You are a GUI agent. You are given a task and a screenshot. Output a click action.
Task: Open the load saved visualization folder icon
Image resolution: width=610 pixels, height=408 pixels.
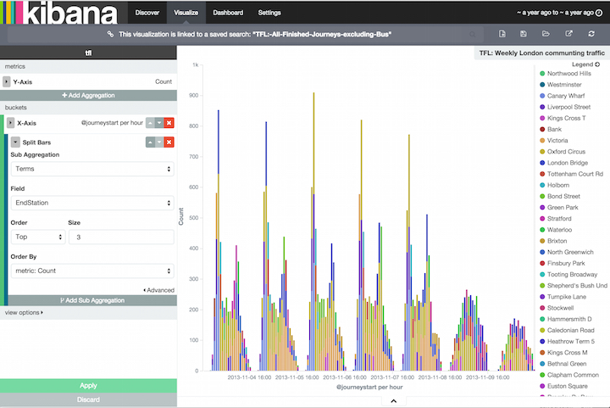(x=546, y=34)
